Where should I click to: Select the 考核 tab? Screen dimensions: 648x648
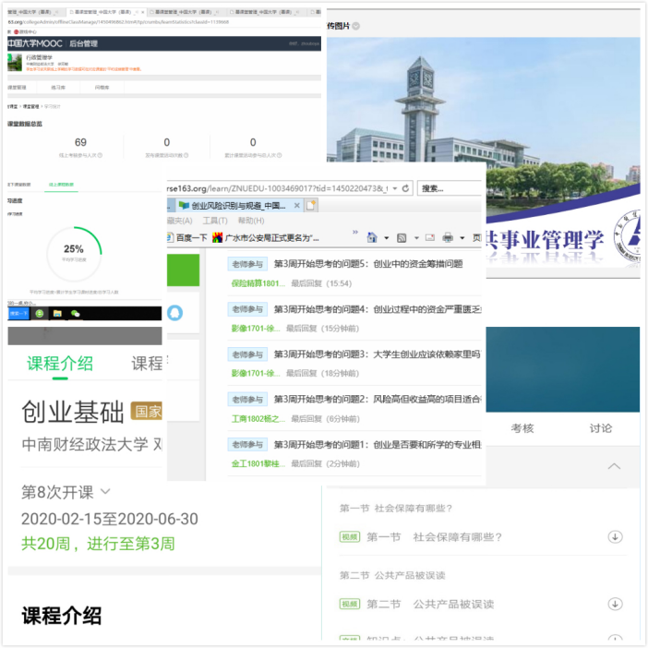coord(522,428)
